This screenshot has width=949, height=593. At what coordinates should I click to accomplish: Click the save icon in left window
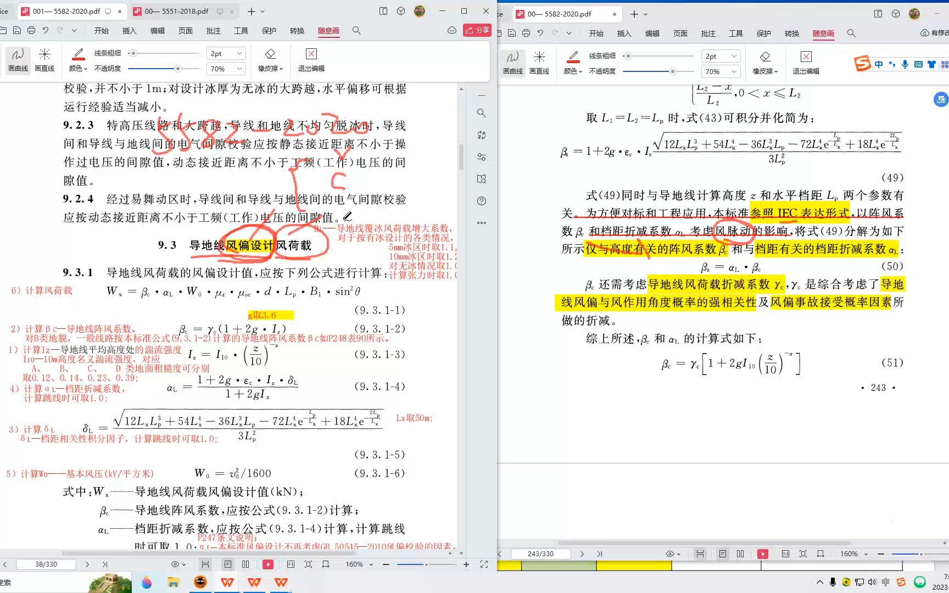tap(17, 31)
